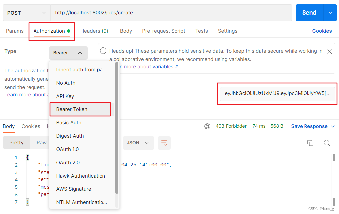Open the learn more about variables link
The image size is (339, 214).
click(x=149, y=67)
